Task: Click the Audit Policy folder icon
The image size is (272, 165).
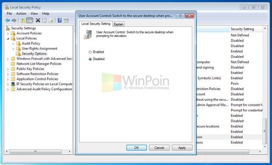Action: pyautogui.click(x=18, y=43)
